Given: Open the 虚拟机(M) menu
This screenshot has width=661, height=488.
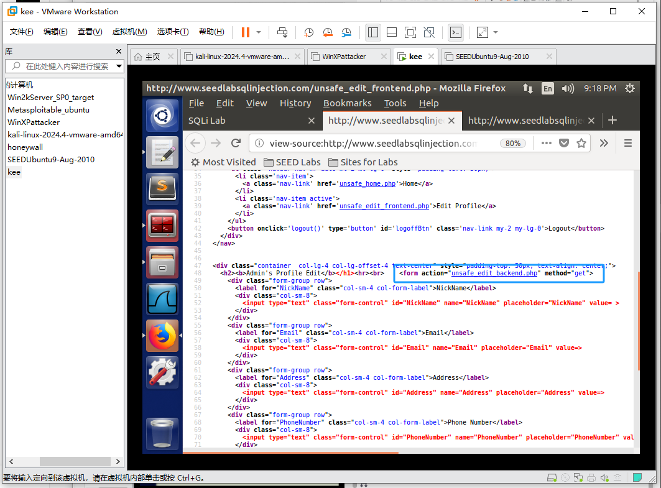Looking at the screenshot, I should tap(129, 32).
